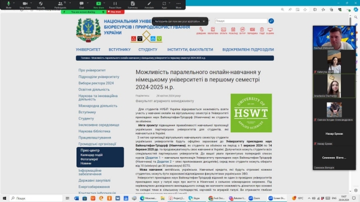Open Zoom Chat
Image resolution: width=360 pixels, height=202 pixels.
tap(82, 5)
